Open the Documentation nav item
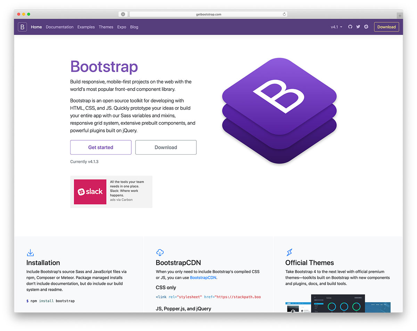The width and height of the screenshot is (417, 331). click(x=60, y=27)
